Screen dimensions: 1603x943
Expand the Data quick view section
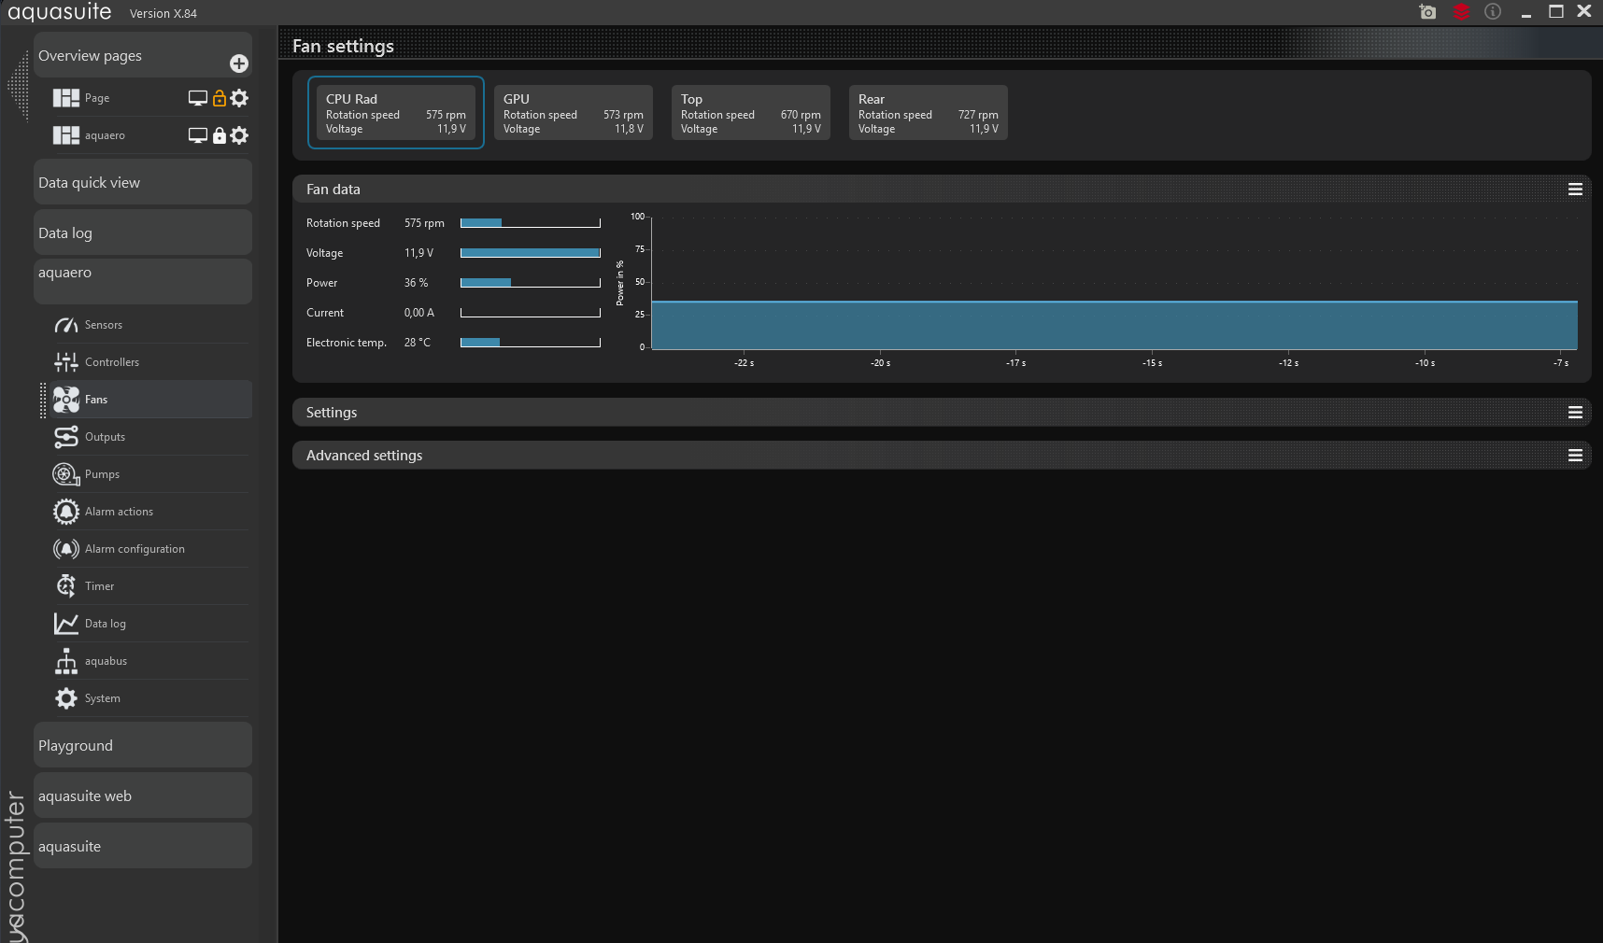(143, 182)
